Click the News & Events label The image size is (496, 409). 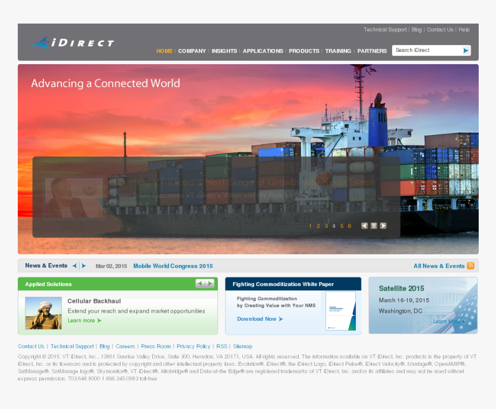(x=46, y=266)
